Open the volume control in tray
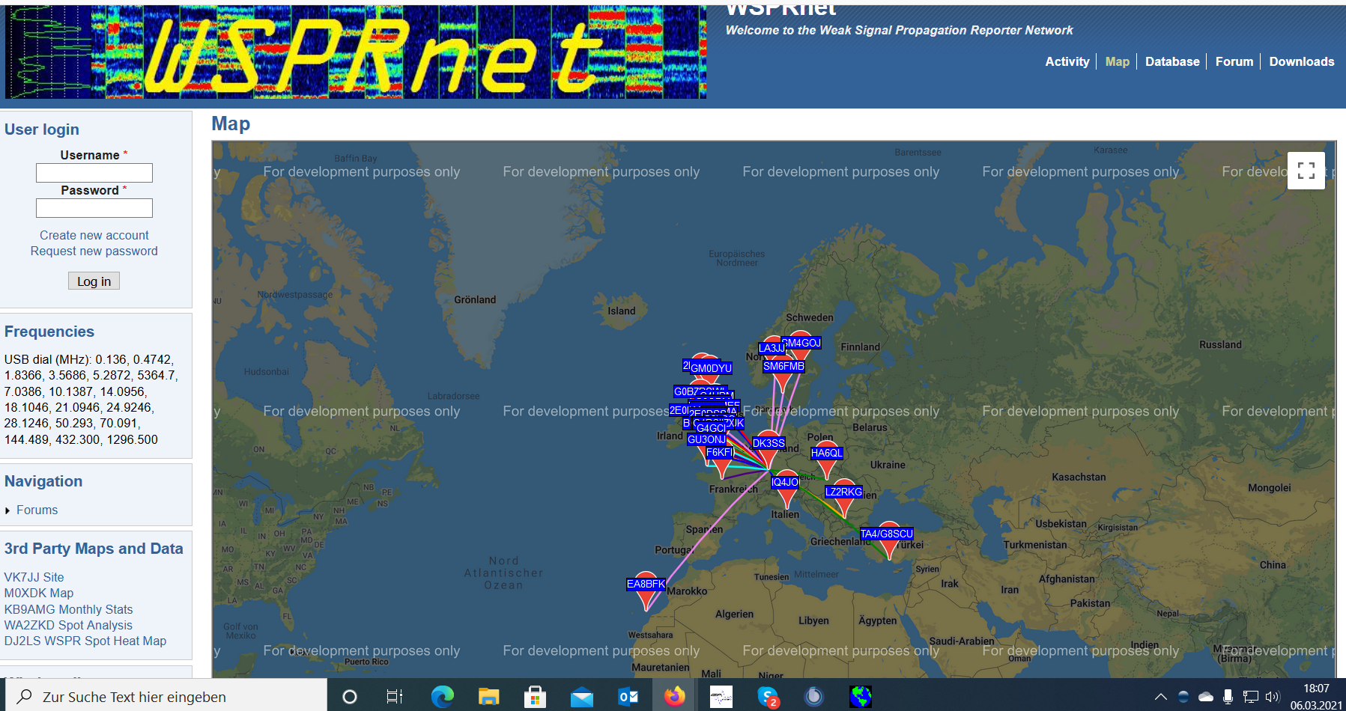 (x=1273, y=697)
